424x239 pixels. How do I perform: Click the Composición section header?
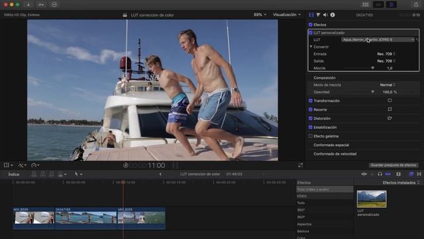[x=325, y=78]
